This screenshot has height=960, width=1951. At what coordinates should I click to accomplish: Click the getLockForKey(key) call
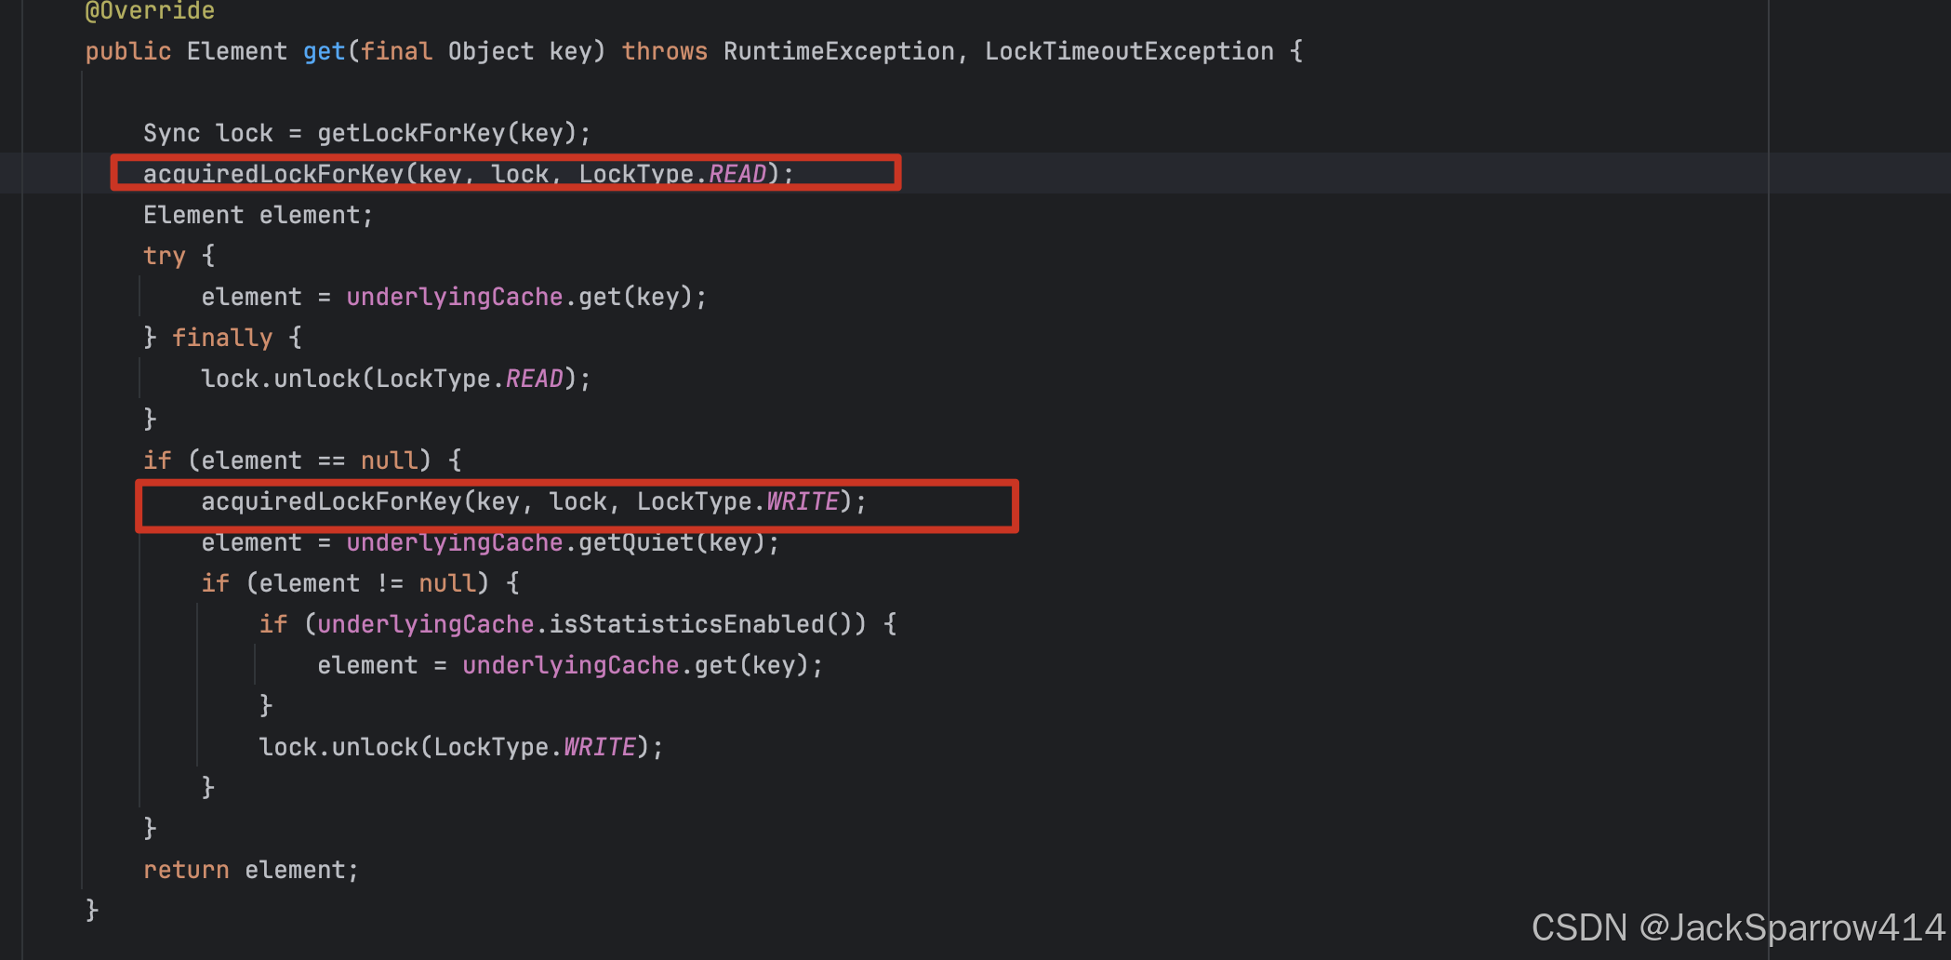(x=447, y=133)
